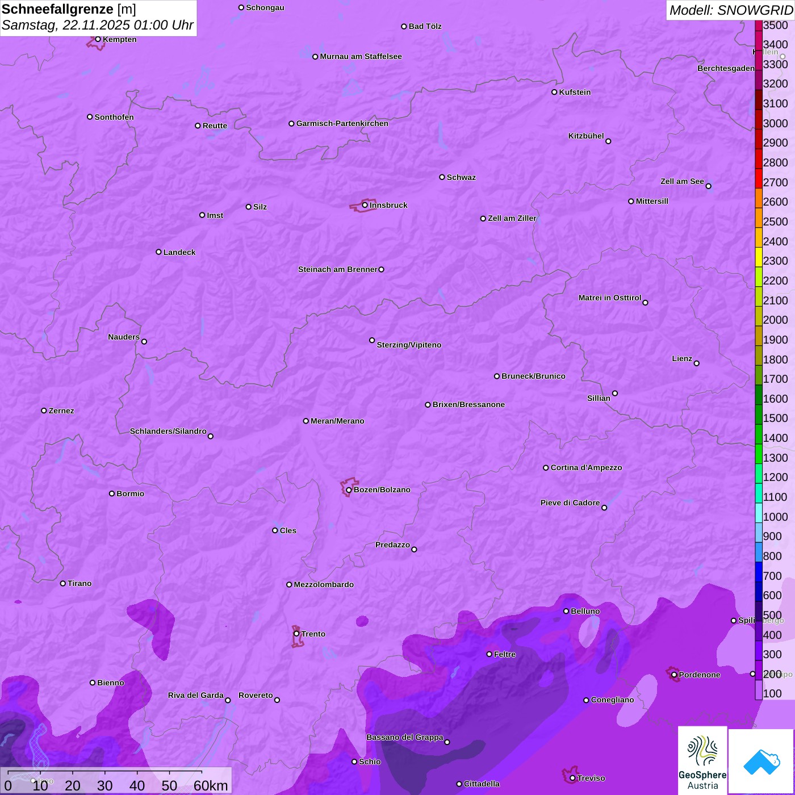Click the Mittersill label
The height and width of the screenshot is (795, 795).
click(652, 201)
